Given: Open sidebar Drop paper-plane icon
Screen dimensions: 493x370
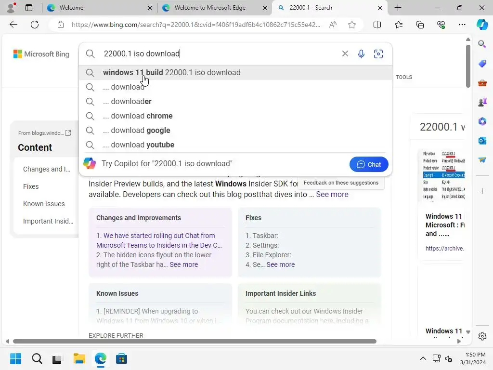Looking at the screenshot, I should (x=482, y=160).
